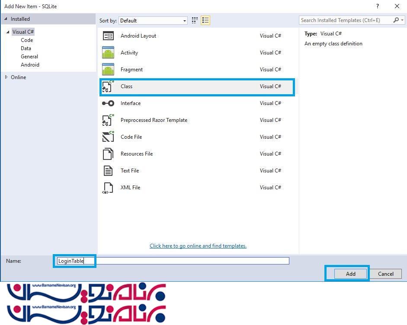Switch to medium icons list view
Image resolution: width=407 pixels, height=325 pixels.
coord(205,20)
